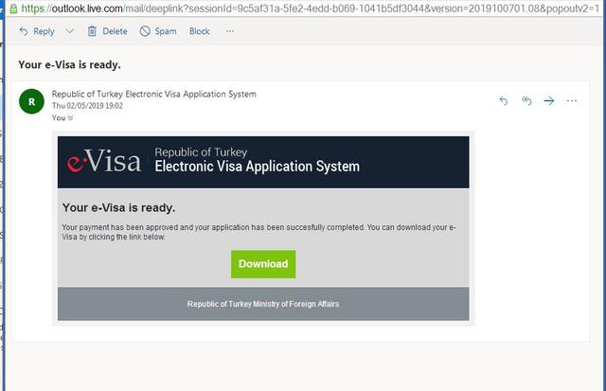Viewport: 606px width, 391px height.
Task: Click the outlook.live.com URL in the address bar
Action: (x=310, y=9)
